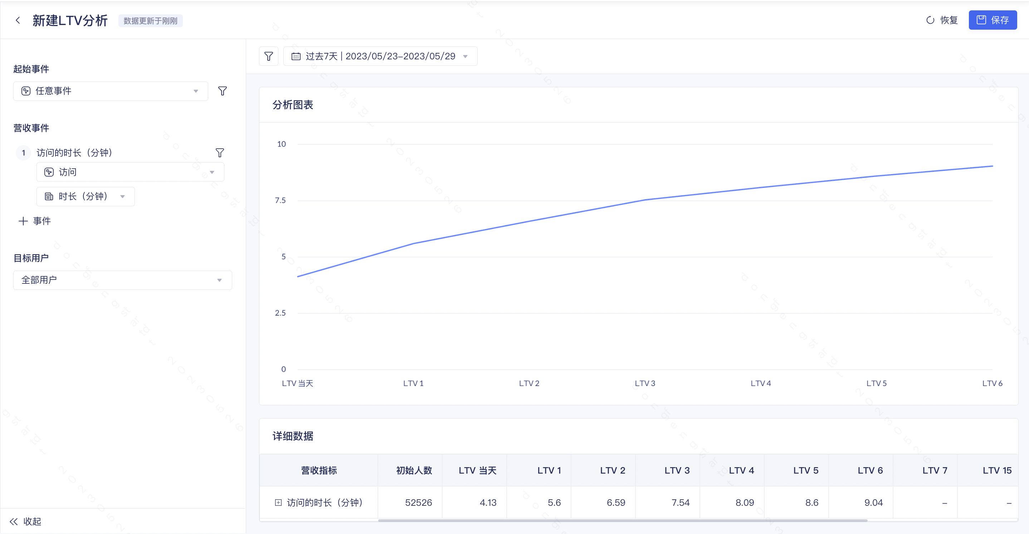Image resolution: width=1029 pixels, height=534 pixels.
Task: Click the LTV 当天 column header
Action: click(477, 470)
